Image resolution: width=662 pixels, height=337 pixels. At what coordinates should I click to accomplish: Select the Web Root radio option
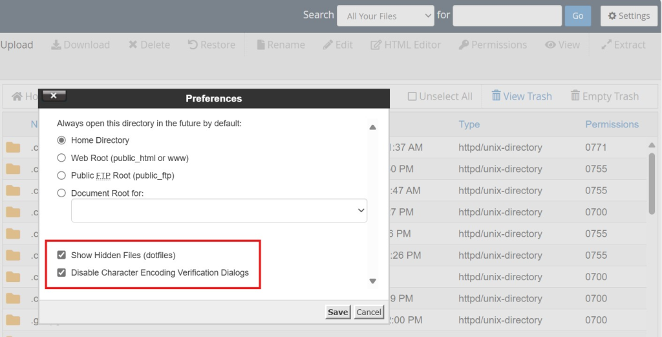click(x=62, y=158)
